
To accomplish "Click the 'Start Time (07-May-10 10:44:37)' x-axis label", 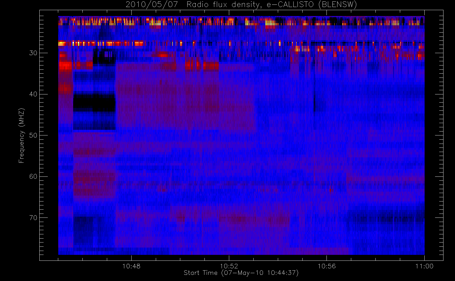I will [x=241, y=273].
